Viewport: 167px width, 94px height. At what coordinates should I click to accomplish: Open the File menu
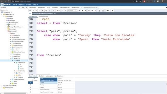[15, 4]
